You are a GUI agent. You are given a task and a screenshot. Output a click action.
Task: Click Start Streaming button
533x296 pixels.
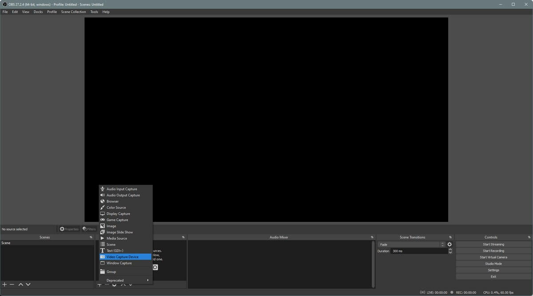point(493,245)
